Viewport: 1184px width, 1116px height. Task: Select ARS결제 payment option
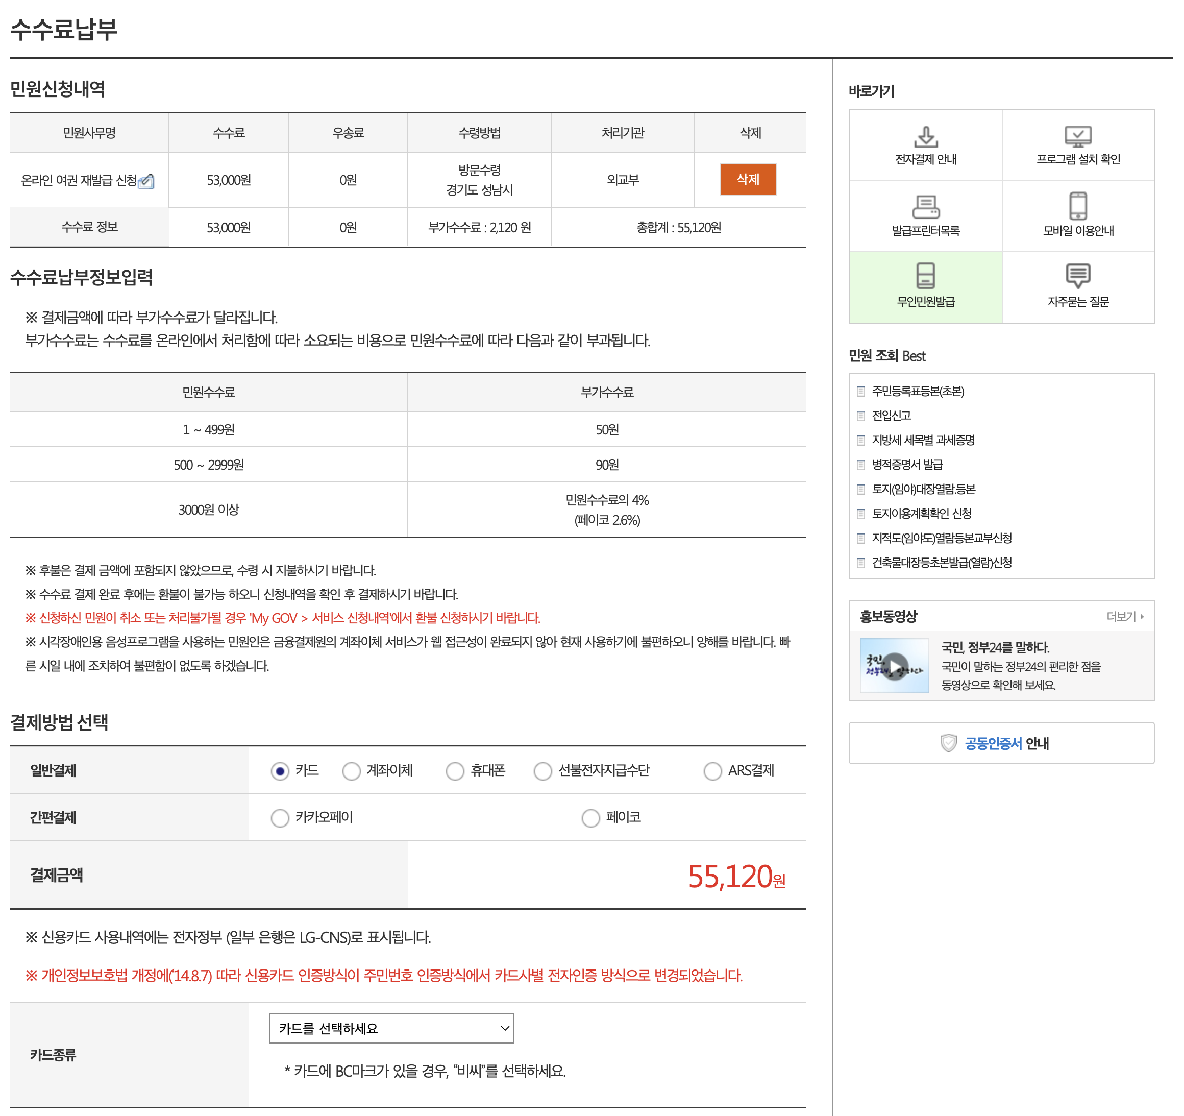click(x=712, y=771)
